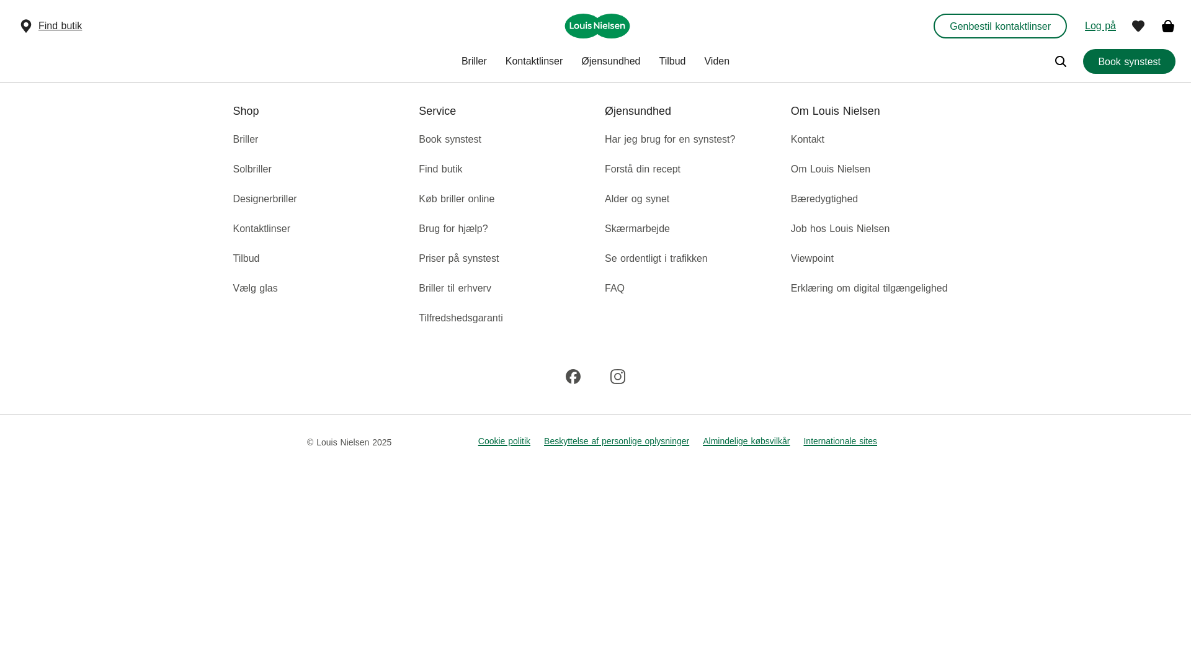Viewport: 1191px width, 670px height.
Task: Open the Solbriller footer link
Action: (252, 169)
